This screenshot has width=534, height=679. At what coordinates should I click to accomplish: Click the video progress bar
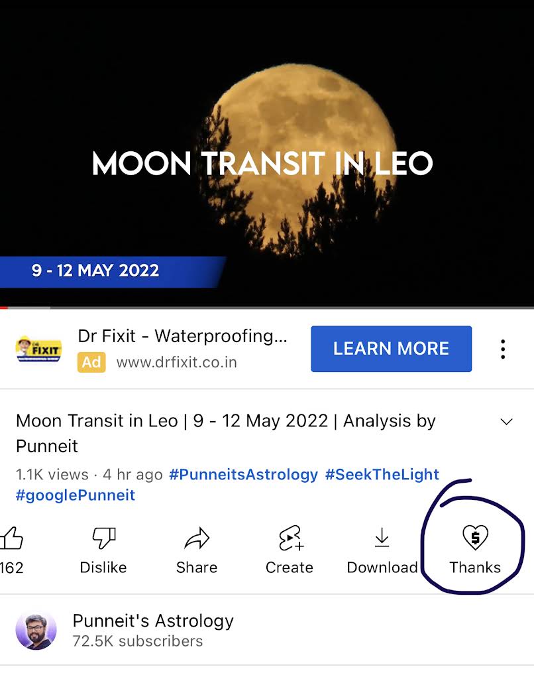click(265, 308)
